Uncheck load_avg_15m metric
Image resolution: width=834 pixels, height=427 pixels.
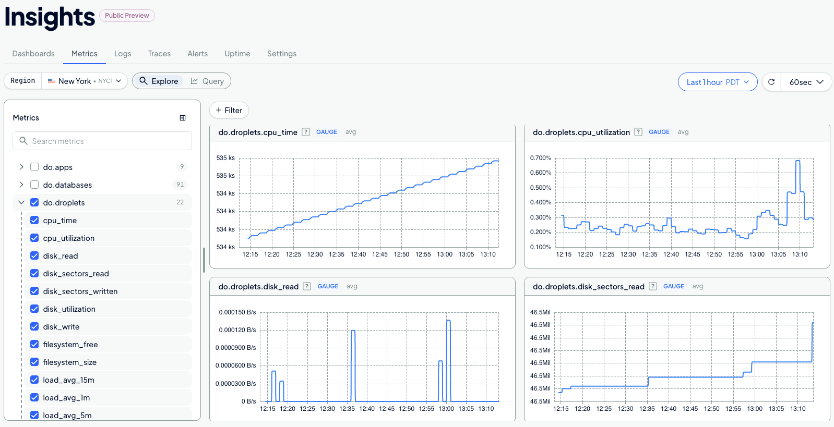click(x=34, y=380)
